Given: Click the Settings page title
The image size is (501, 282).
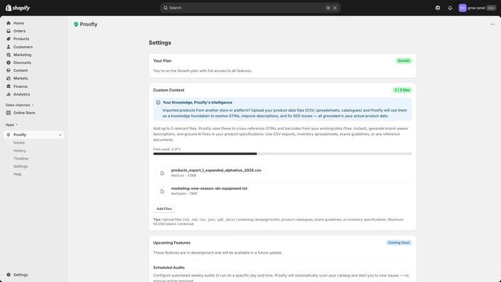Looking at the screenshot, I should click(160, 43).
